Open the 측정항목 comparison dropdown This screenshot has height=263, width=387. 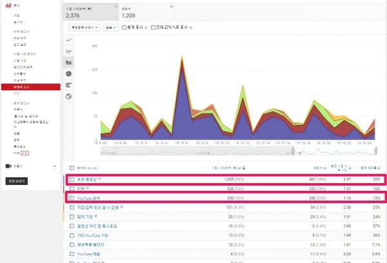[x=83, y=28]
